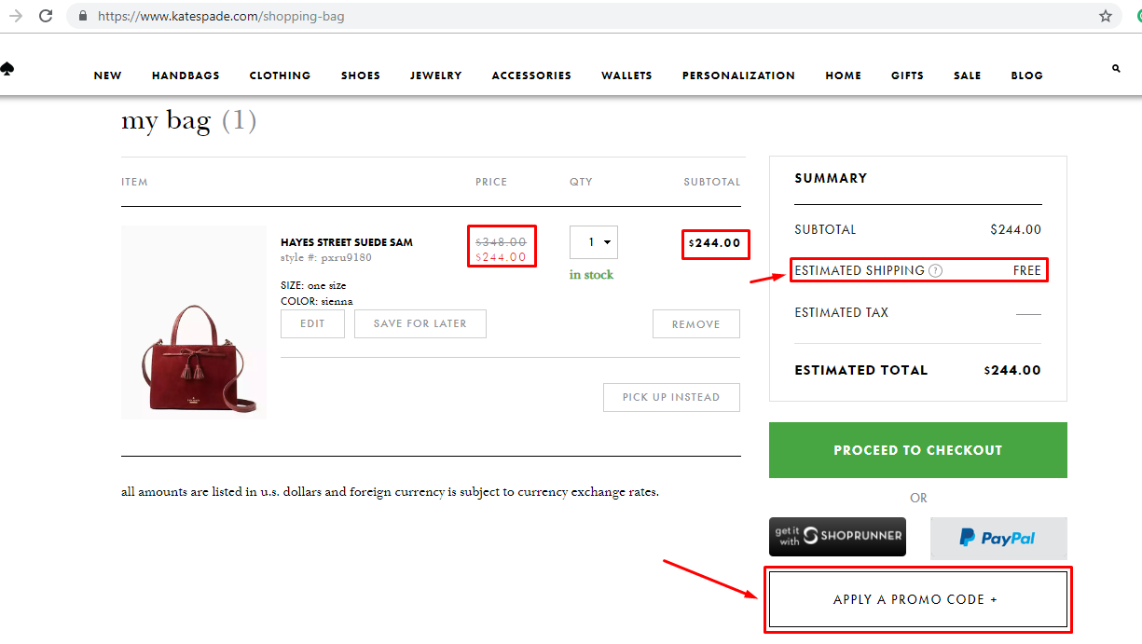
Task: Bookmark this page with the star icon
Action: [1106, 16]
